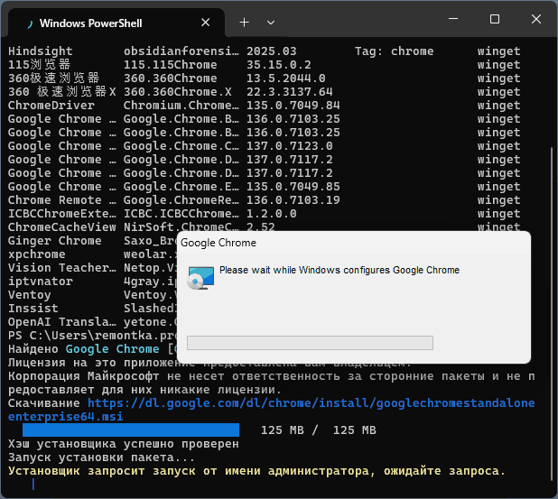This screenshot has width=558, height=499.
Task: Click the installer icon in Google Chrome dialog
Action: (200, 278)
